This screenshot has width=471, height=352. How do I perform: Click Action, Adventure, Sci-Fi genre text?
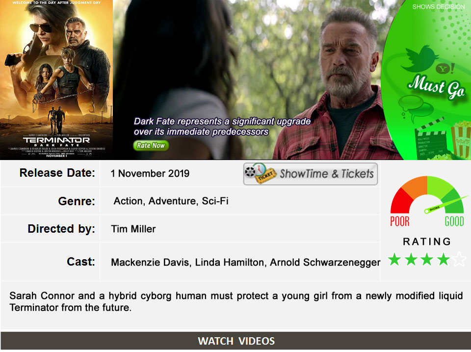coord(171,201)
